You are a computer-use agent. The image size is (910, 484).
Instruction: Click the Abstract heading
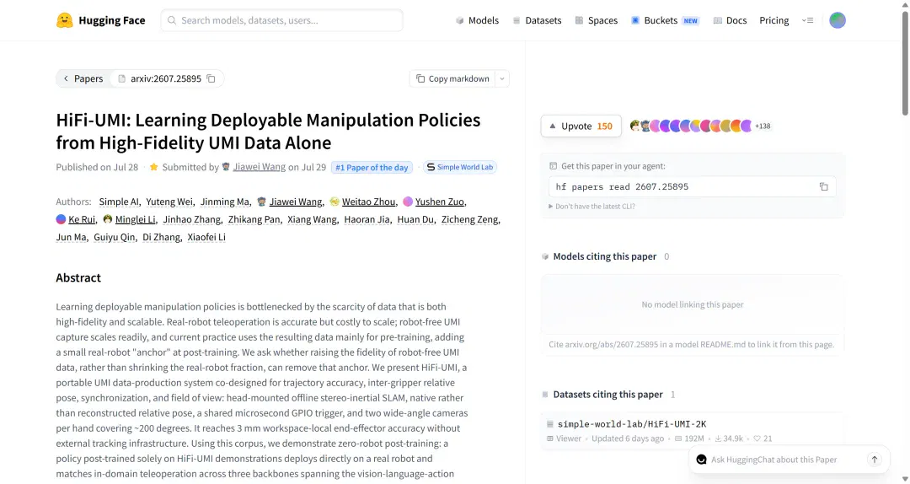[78, 277]
